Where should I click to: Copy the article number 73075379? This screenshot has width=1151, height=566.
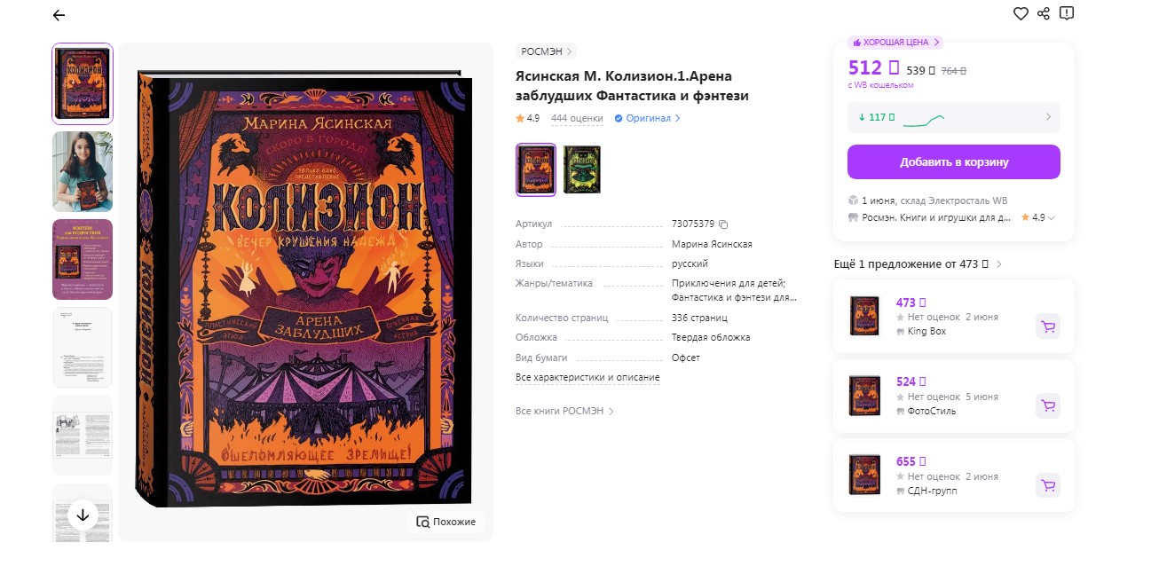click(723, 224)
